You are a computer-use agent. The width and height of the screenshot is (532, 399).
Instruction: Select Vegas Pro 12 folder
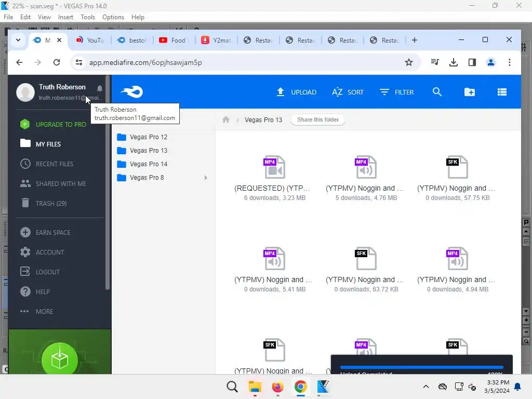click(x=142, y=137)
